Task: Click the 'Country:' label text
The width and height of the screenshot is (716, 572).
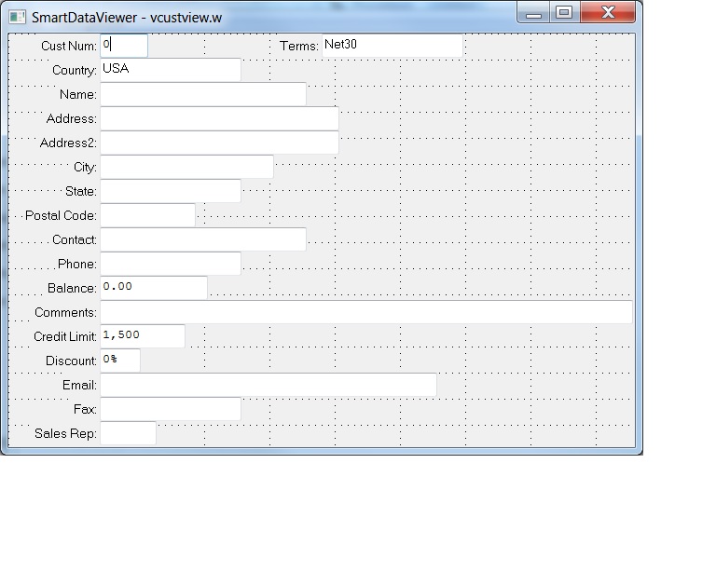Action: [x=75, y=70]
